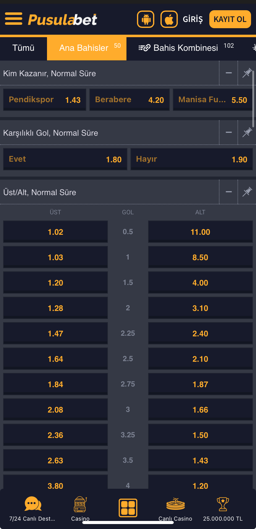
Task: Download the Android app
Action: coord(146,19)
